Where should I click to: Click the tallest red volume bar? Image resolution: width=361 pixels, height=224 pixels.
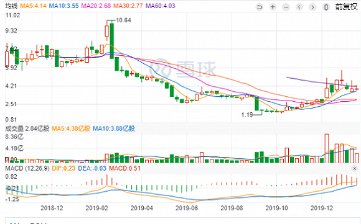[327, 148]
